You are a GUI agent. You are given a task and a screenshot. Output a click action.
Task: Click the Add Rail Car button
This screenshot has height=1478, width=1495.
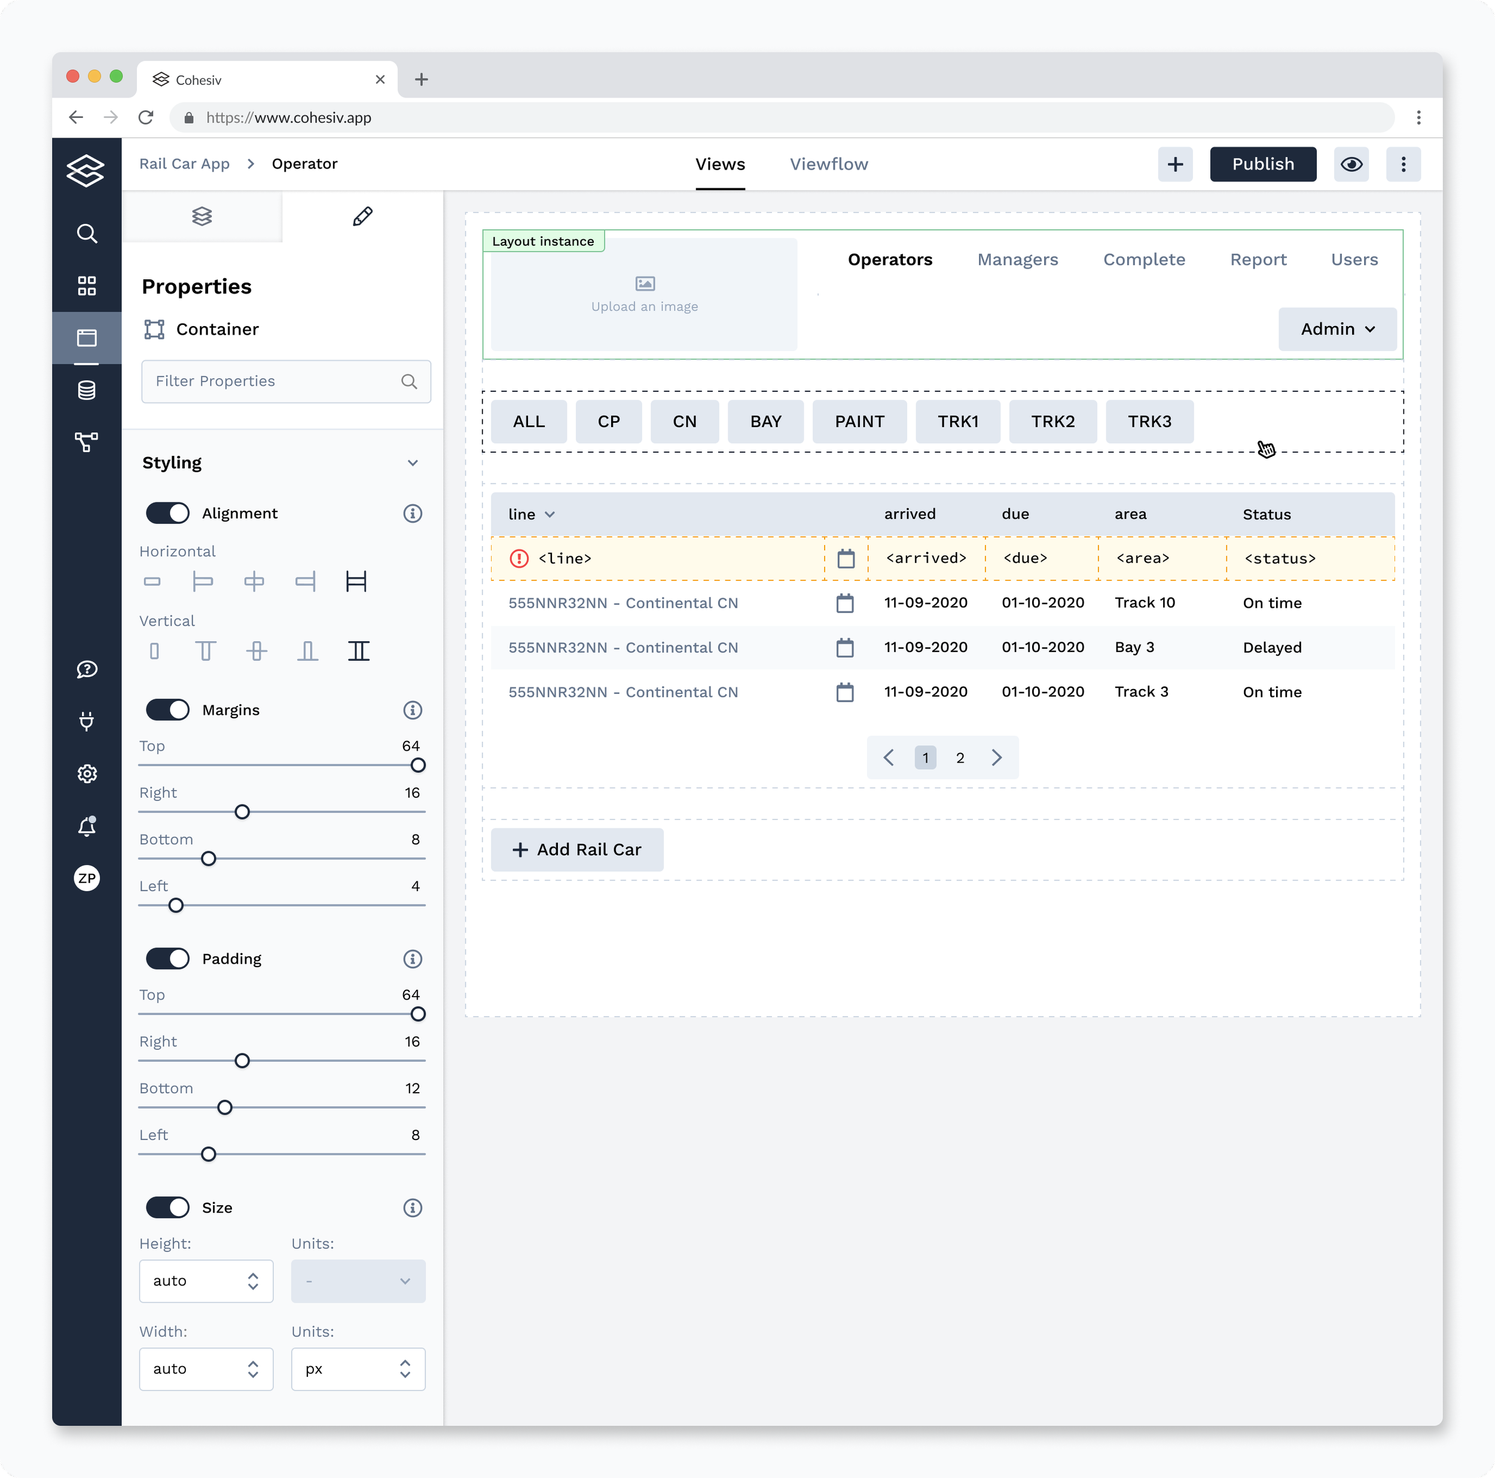(576, 850)
